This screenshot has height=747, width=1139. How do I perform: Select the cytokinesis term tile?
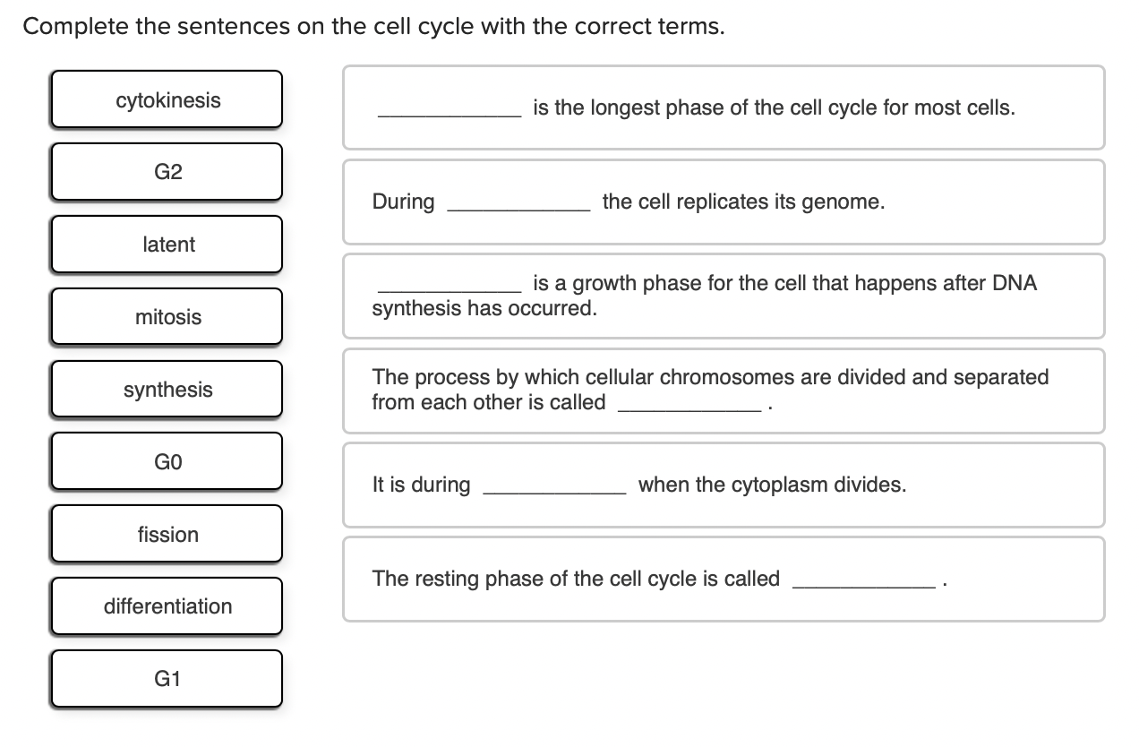click(x=167, y=99)
